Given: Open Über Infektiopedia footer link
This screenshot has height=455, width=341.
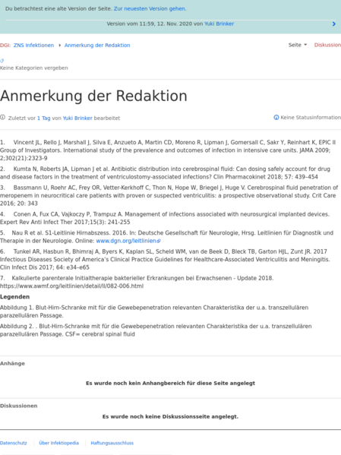Looking at the screenshot, I should click(x=59, y=443).
